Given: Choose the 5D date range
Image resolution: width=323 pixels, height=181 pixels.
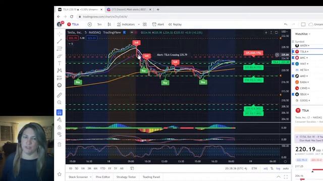Looking at the screenshot, I should point(77,168).
